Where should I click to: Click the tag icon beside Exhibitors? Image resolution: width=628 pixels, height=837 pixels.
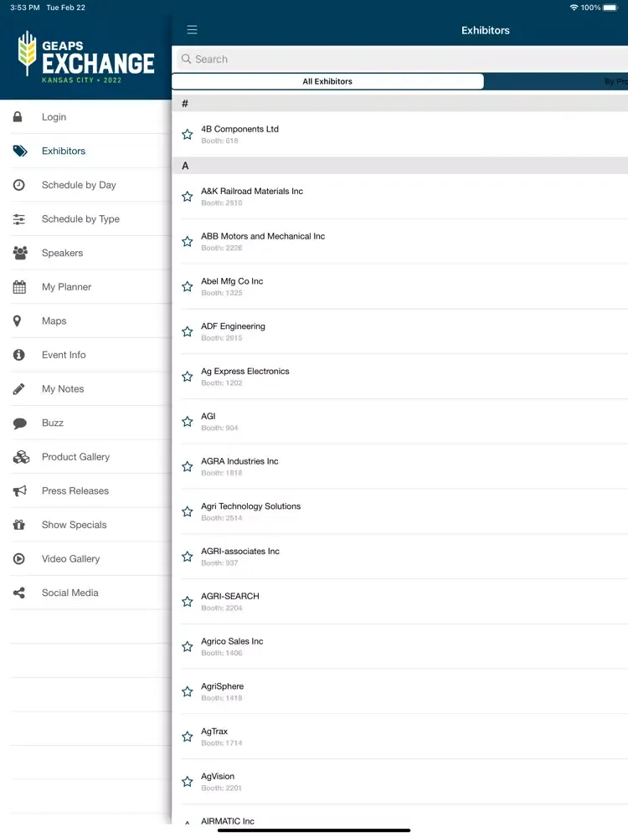(x=20, y=151)
